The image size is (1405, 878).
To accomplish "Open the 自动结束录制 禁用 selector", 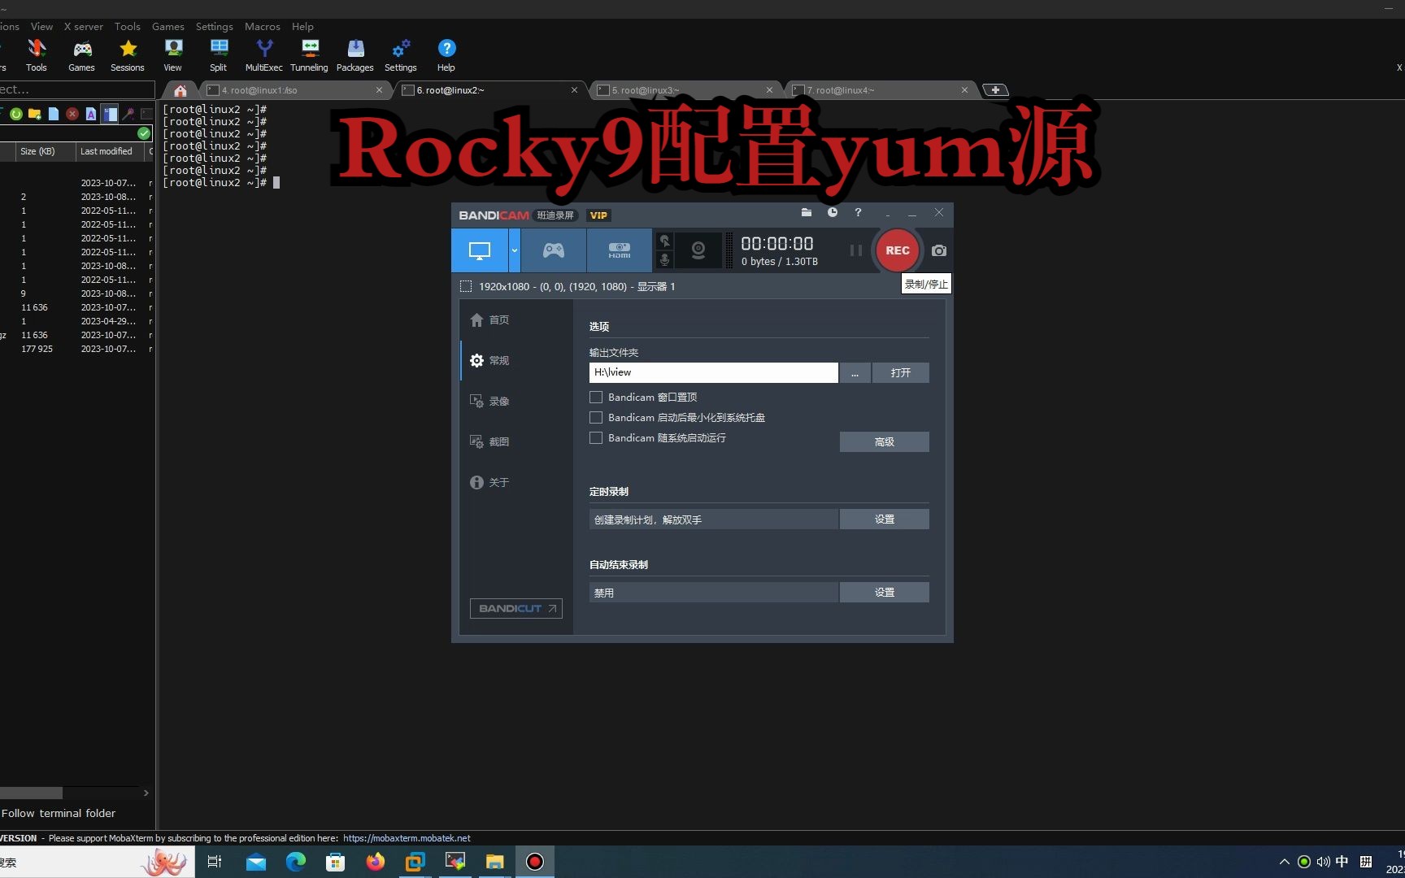I will tap(713, 592).
